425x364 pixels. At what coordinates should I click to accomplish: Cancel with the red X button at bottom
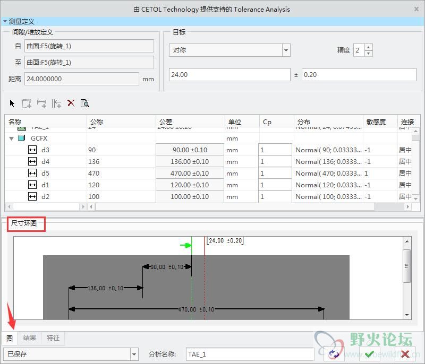point(405,354)
